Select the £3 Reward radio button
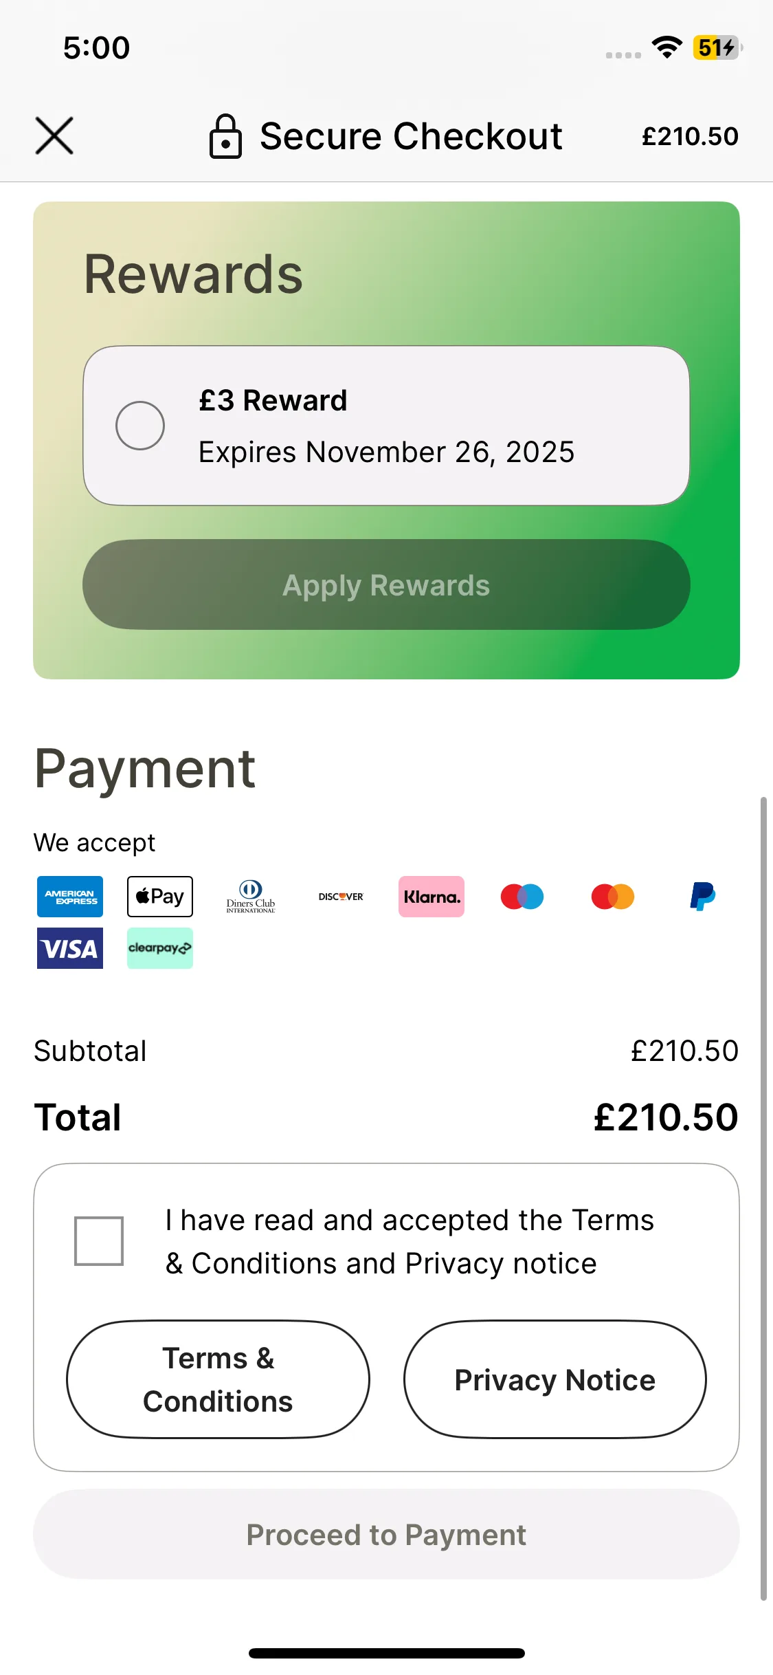773x1675 pixels. (x=140, y=426)
